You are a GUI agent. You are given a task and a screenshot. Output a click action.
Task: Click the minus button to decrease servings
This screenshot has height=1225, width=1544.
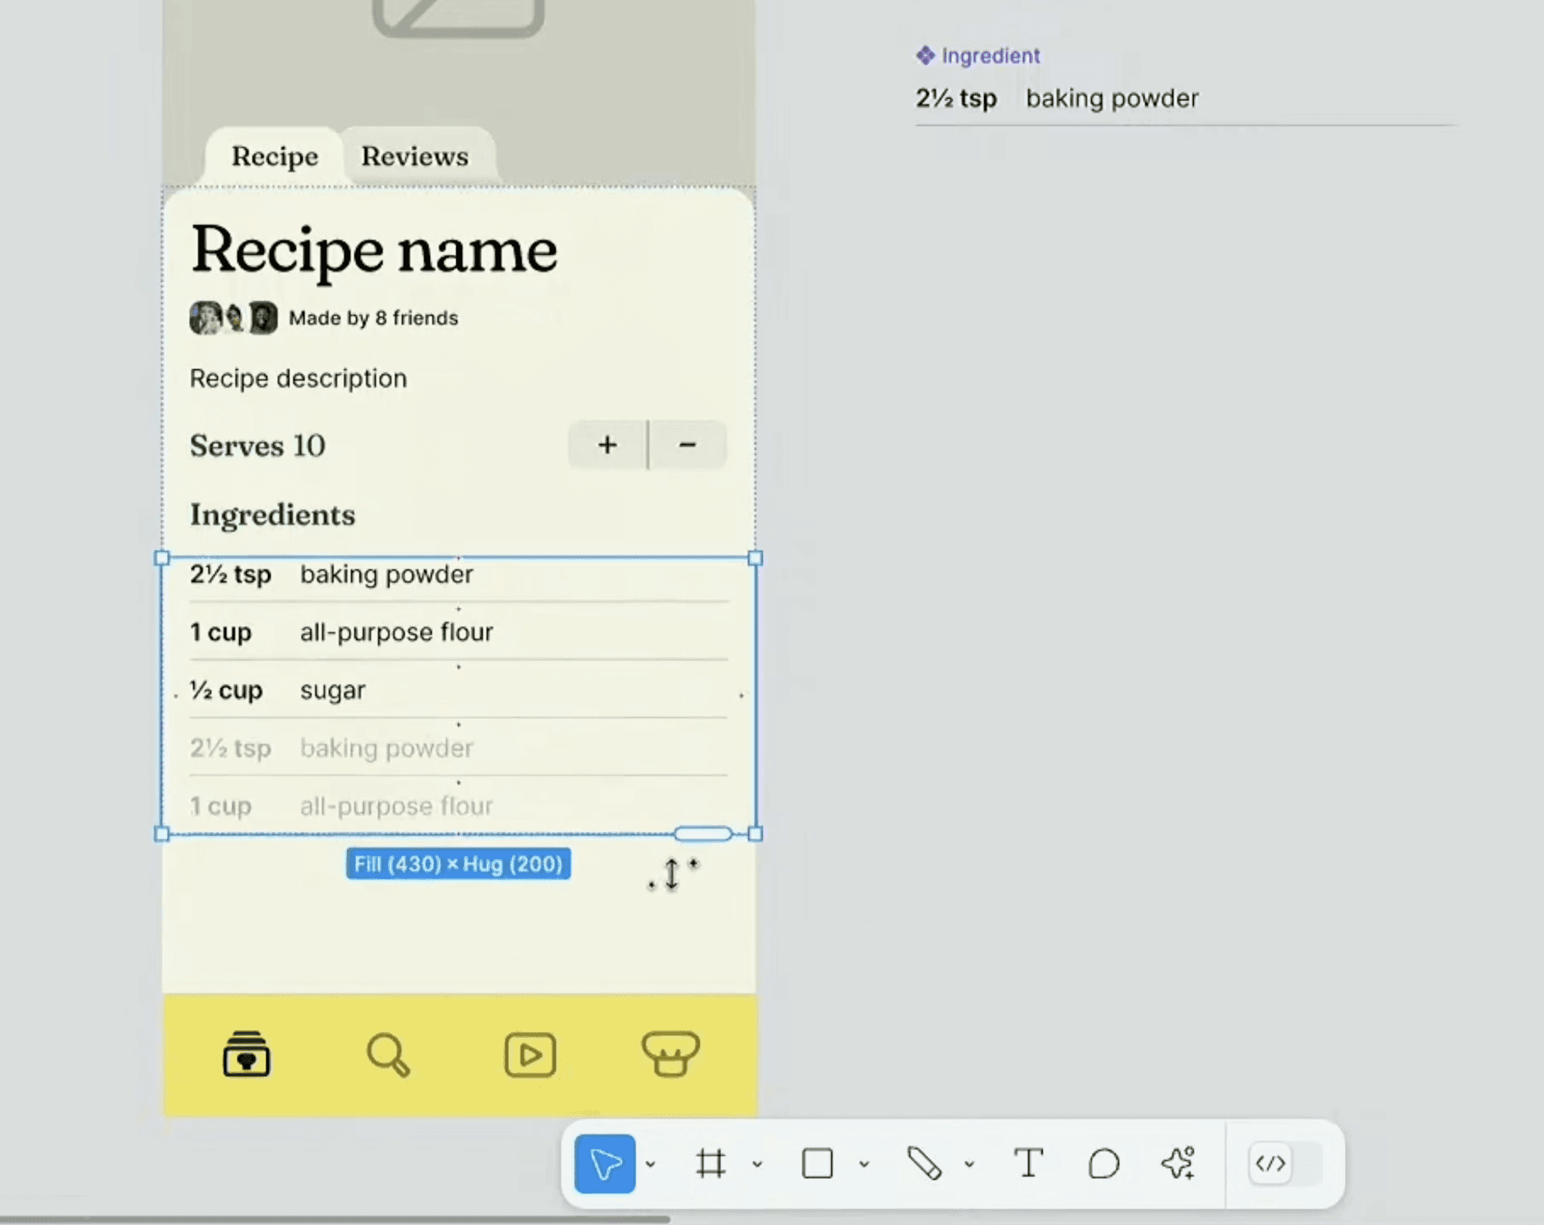[x=687, y=445]
